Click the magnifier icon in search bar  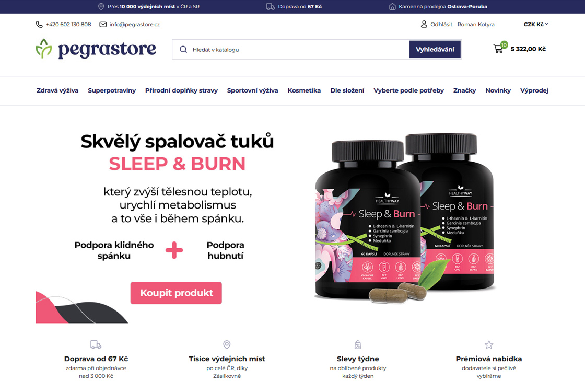183,49
